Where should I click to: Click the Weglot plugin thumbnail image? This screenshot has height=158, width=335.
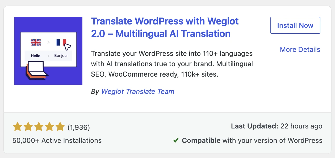(x=48, y=51)
